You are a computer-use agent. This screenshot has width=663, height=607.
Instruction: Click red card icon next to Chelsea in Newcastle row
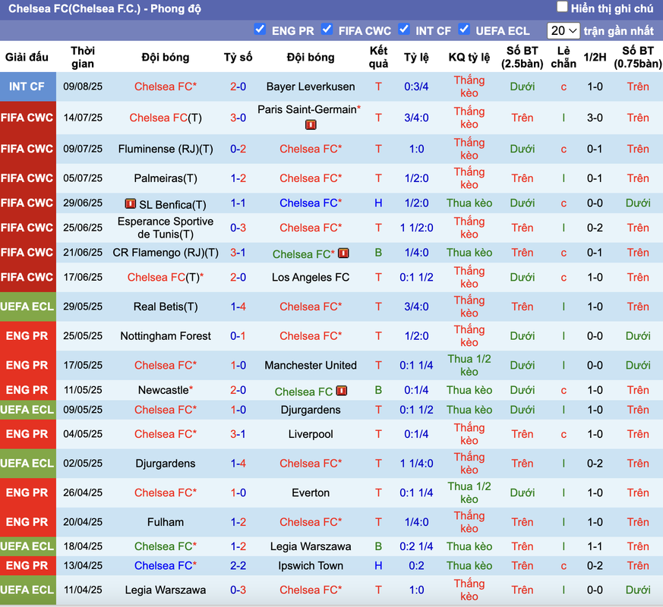(x=342, y=391)
